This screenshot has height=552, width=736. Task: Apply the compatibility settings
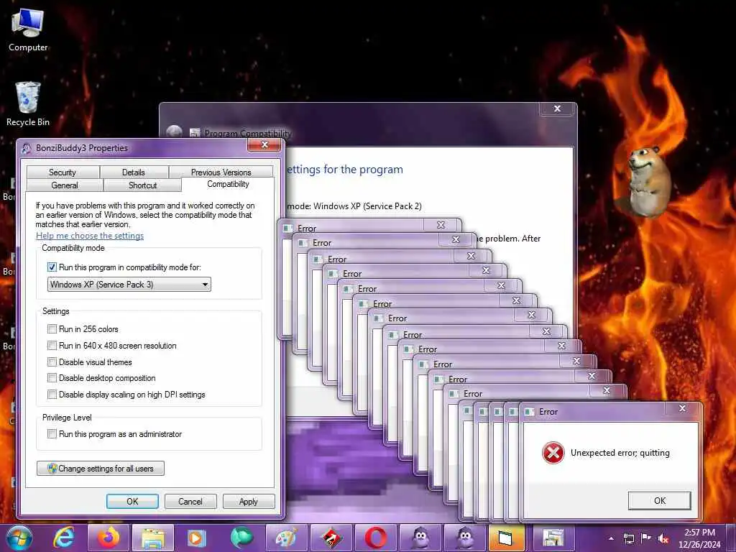coord(248,501)
